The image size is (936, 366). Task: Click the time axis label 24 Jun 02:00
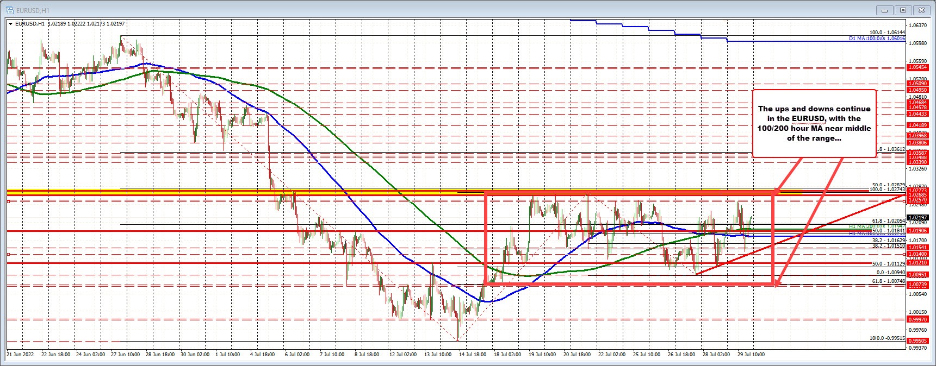90,354
